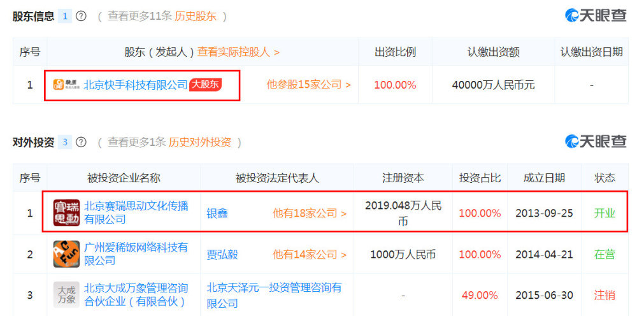Screen dimensions: 637x316
Task: Open 历史对外投资 link
Action: [x=200, y=142]
